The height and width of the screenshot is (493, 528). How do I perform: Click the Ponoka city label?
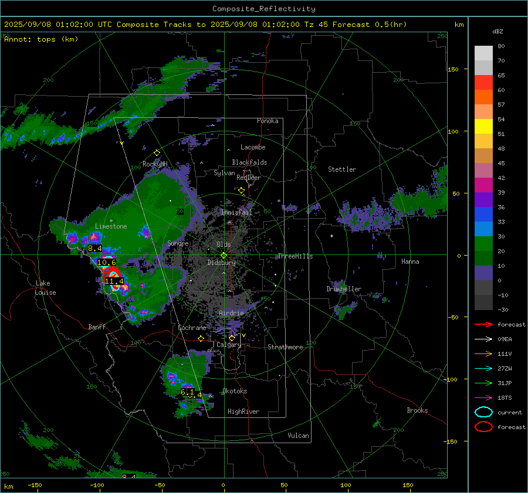coord(268,121)
